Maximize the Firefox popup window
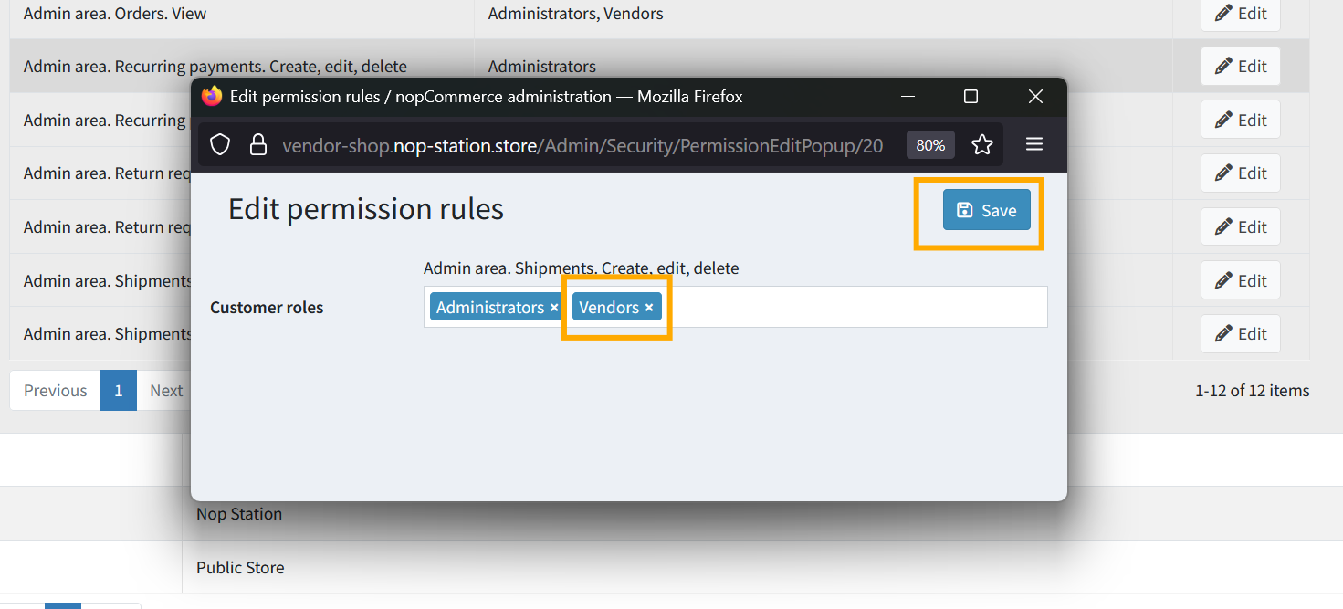Screen dimensions: 1343x609 (x=971, y=96)
